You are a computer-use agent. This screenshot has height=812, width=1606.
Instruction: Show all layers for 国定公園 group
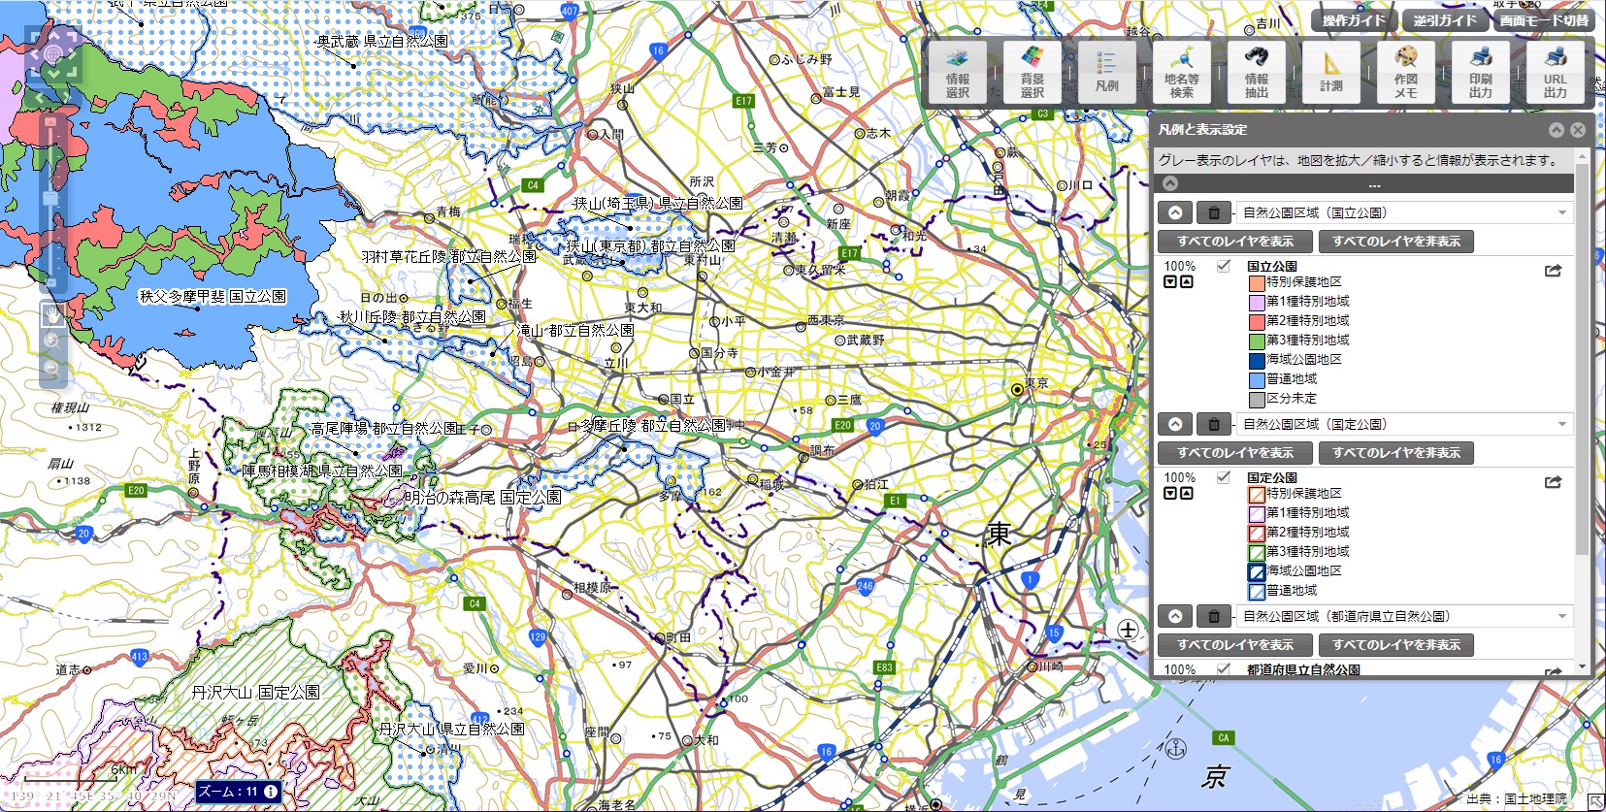pos(1235,453)
